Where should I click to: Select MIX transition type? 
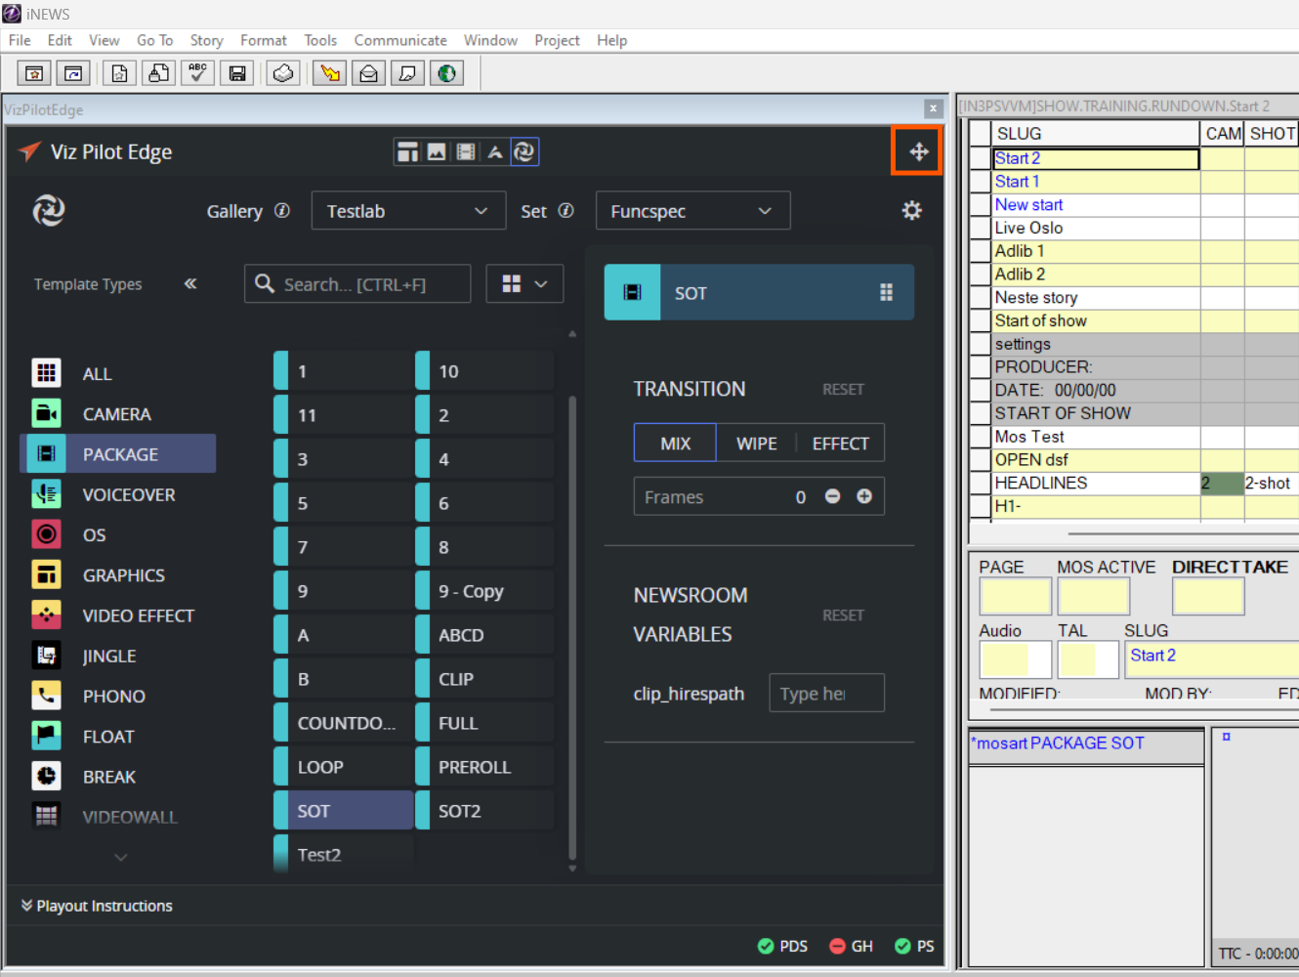click(675, 443)
